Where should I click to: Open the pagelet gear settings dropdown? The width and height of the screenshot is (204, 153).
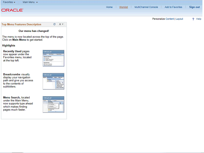click(61, 24)
